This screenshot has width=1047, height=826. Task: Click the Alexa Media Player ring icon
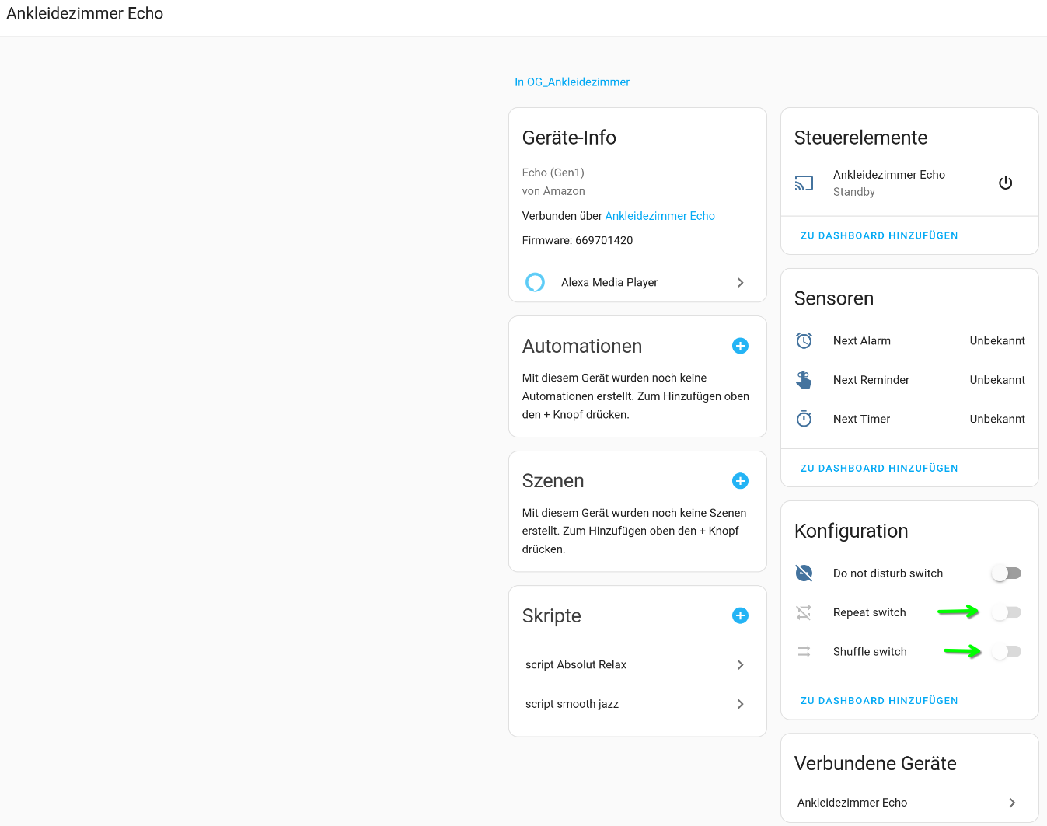click(535, 282)
